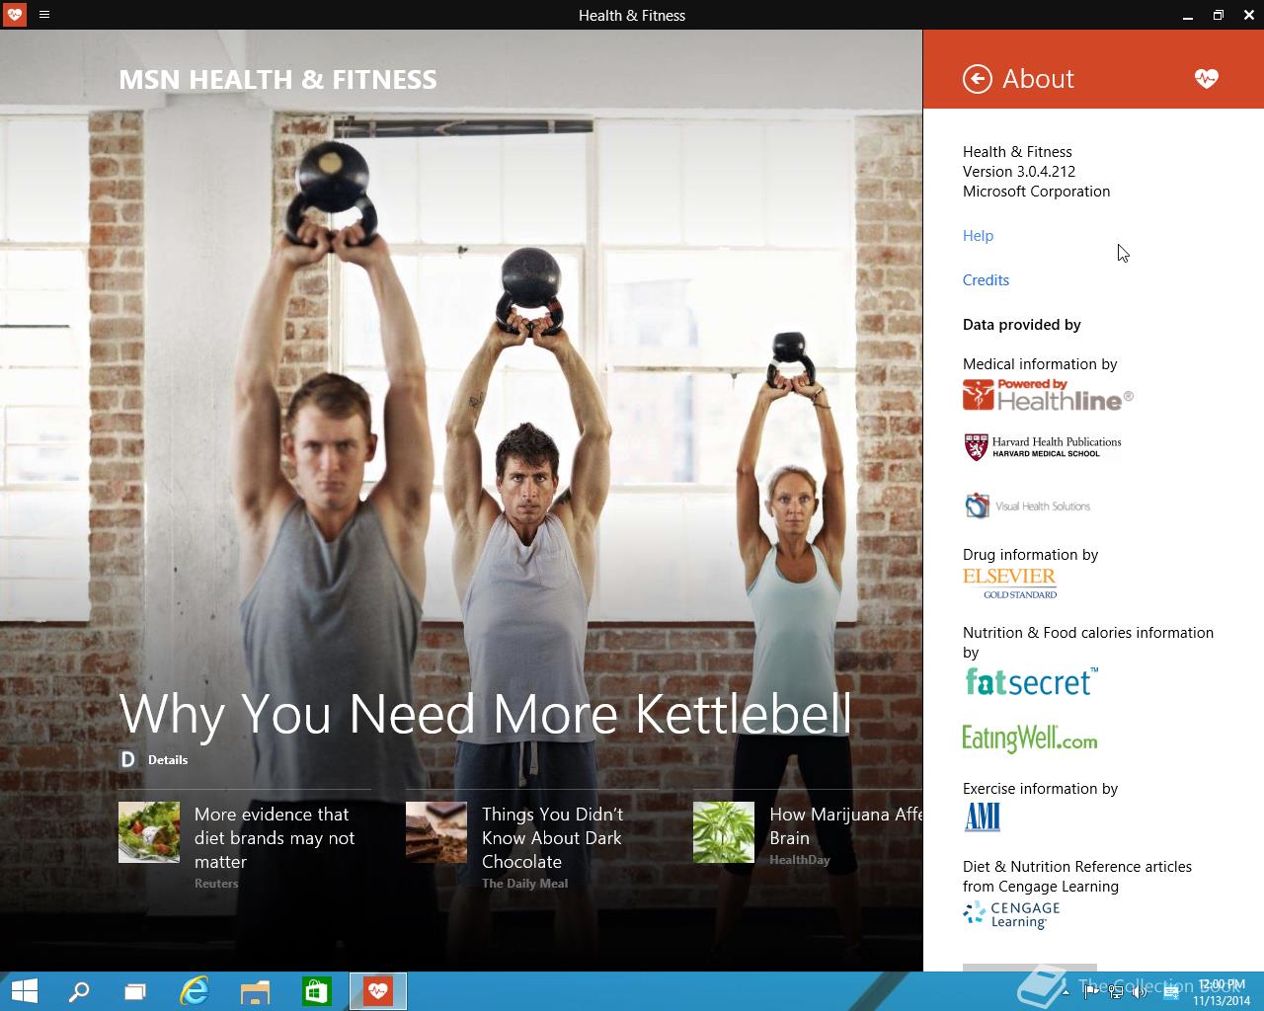Click the MSN Health & Fitness title
The width and height of the screenshot is (1264, 1011).
277,79
